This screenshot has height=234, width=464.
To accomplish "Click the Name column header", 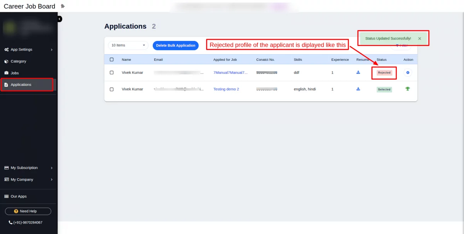I will tap(126, 60).
